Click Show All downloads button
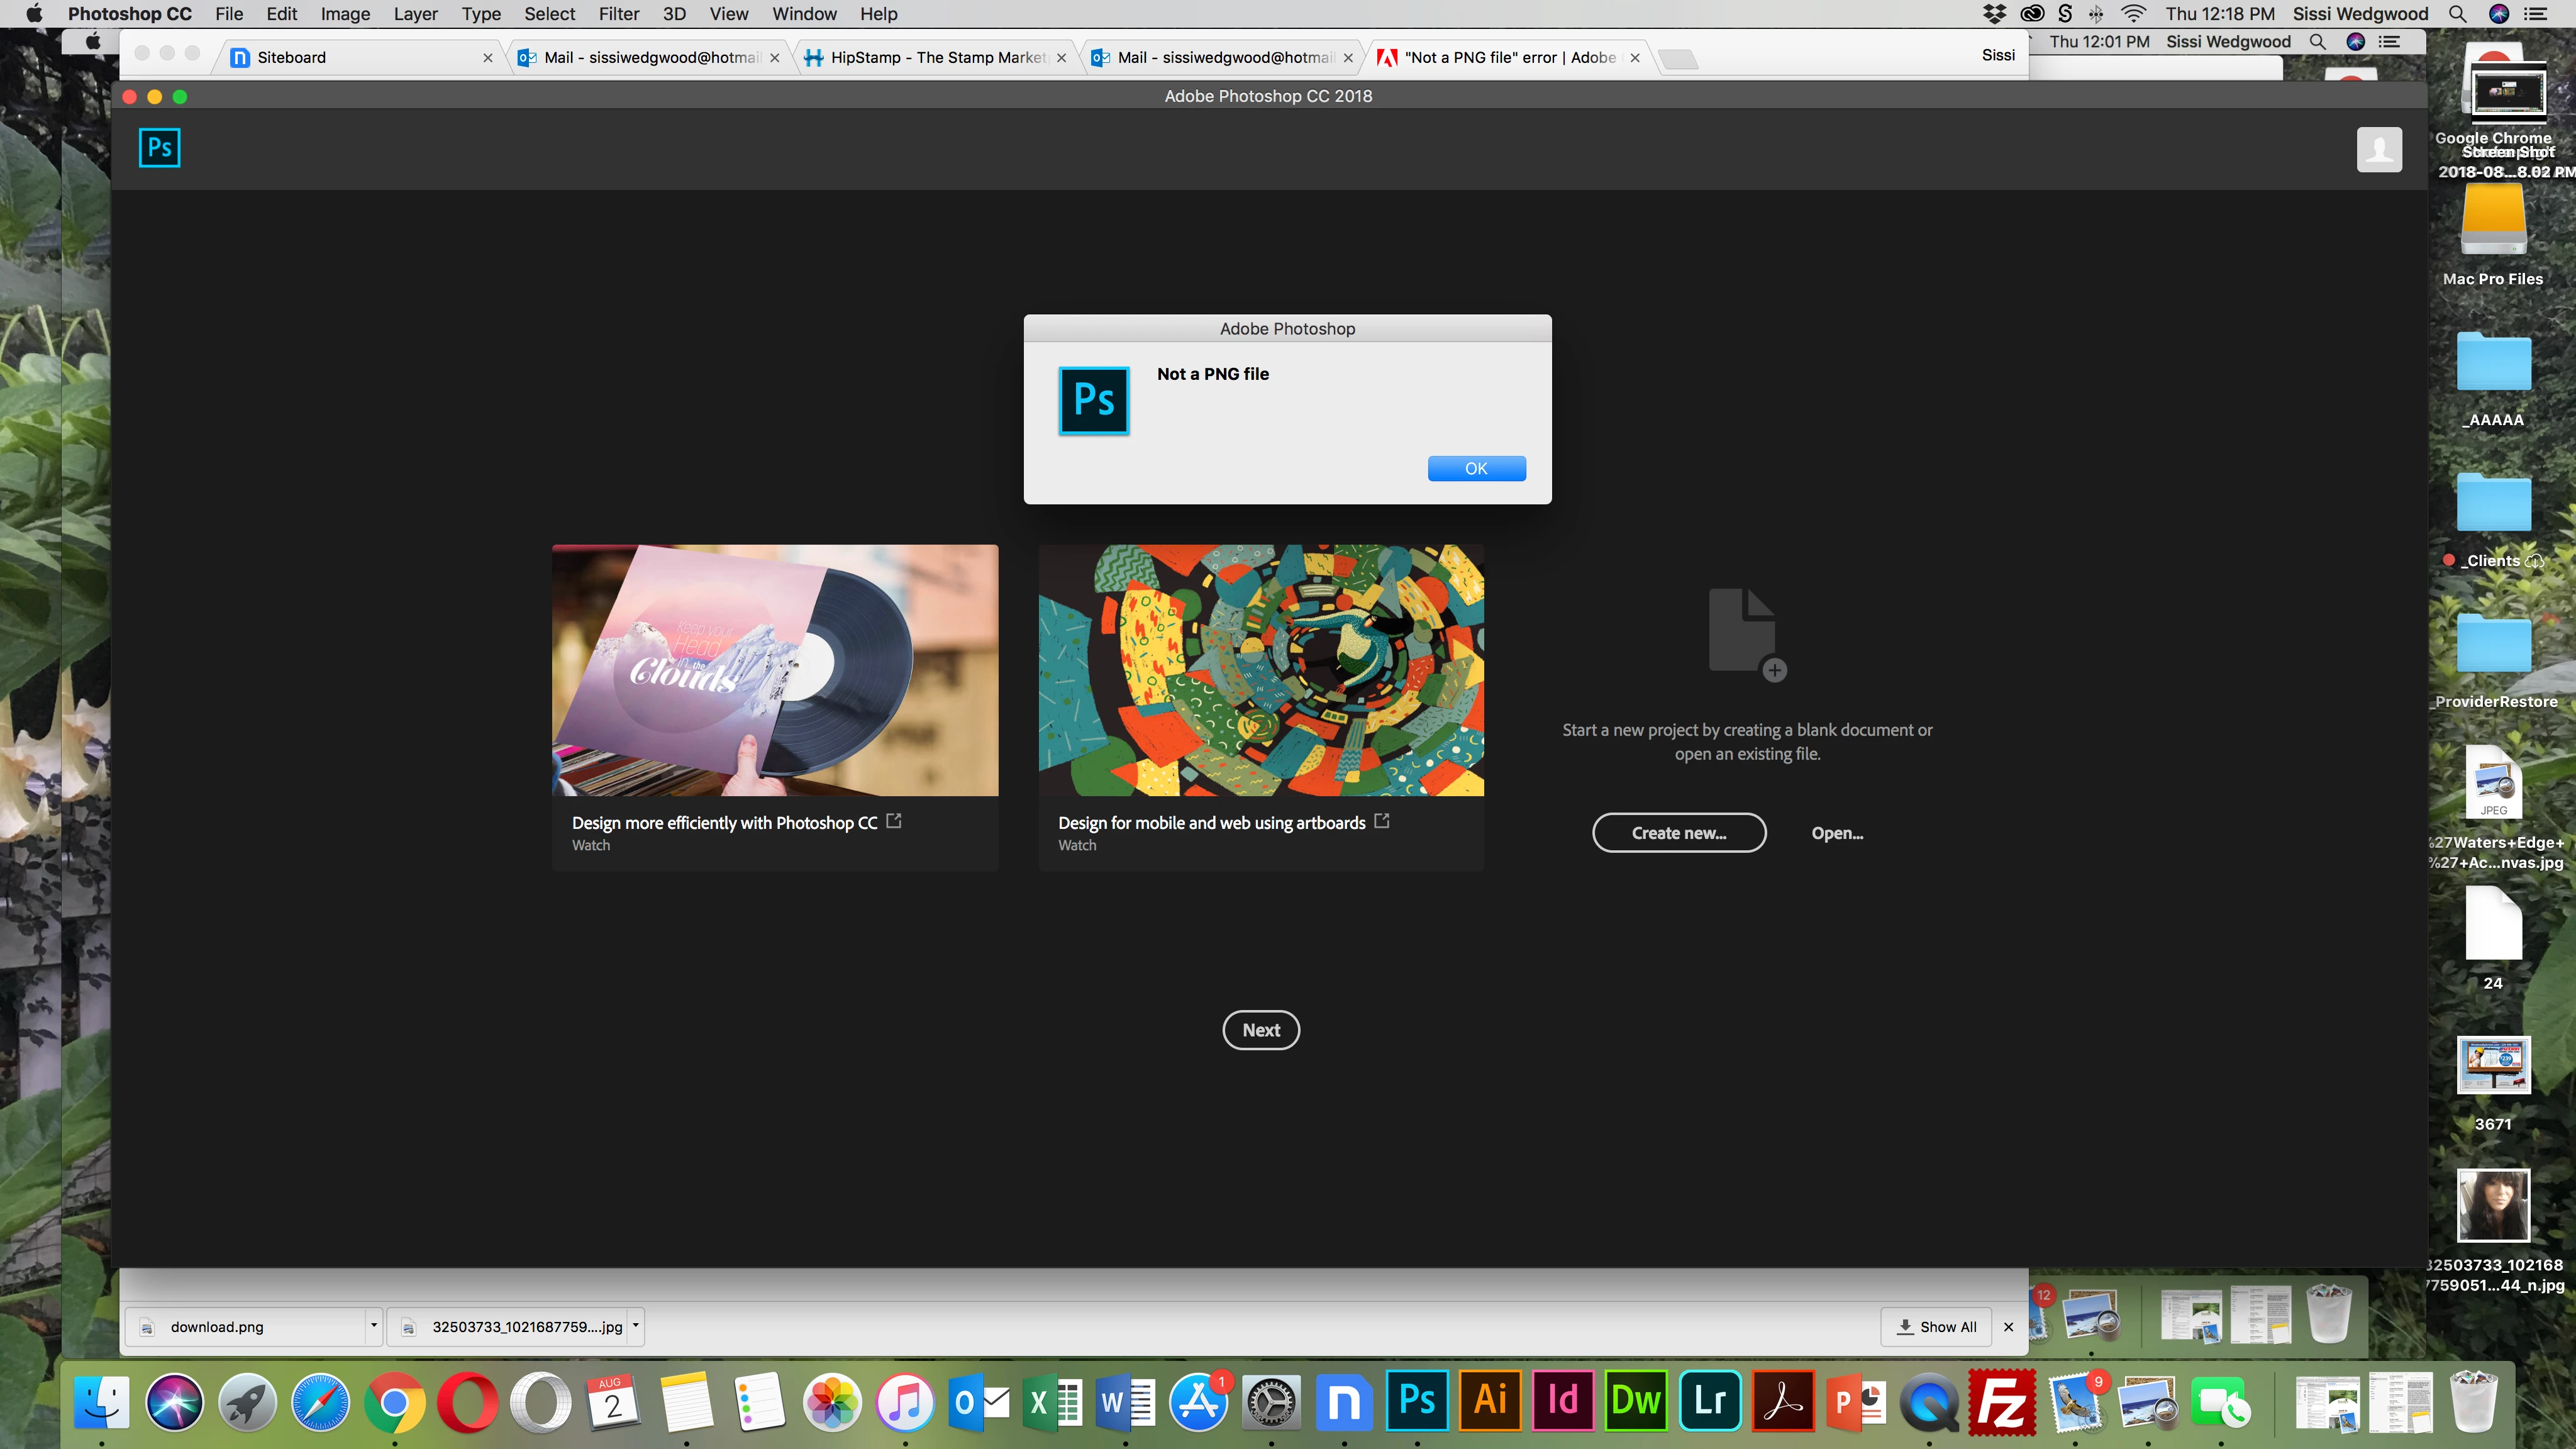The image size is (2576, 1449). (x=1936, y=1327)
